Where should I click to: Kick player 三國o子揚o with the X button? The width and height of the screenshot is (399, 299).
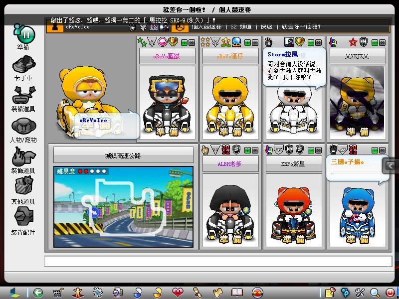point(382,150)
